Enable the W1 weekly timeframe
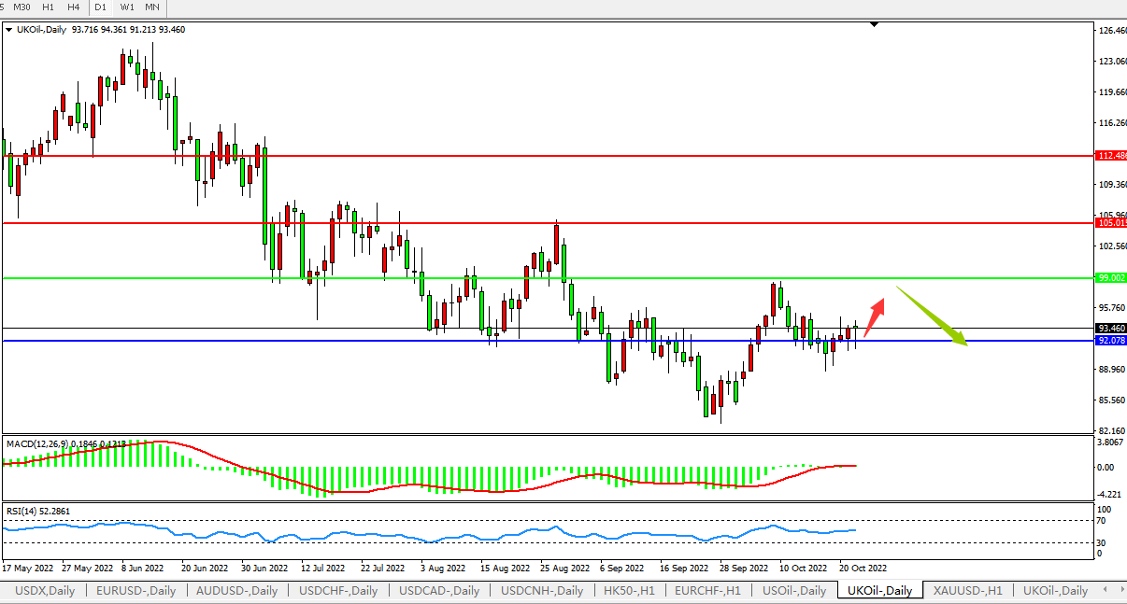 tap(126, 7)
